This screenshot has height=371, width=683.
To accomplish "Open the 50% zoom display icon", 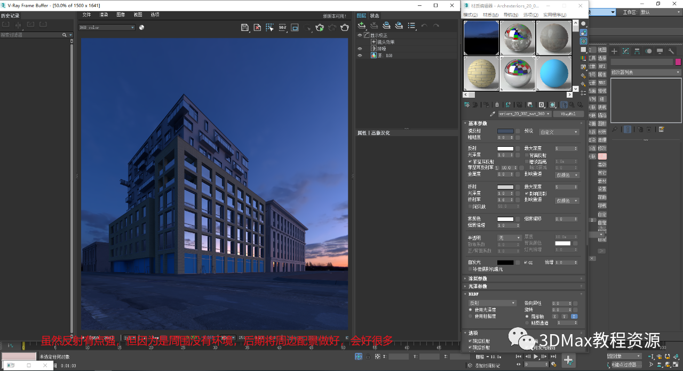I will coord(282,28).
